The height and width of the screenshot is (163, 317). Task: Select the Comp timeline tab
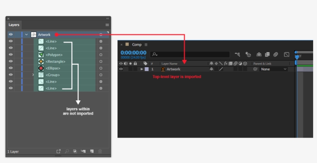tap(137, 45)
